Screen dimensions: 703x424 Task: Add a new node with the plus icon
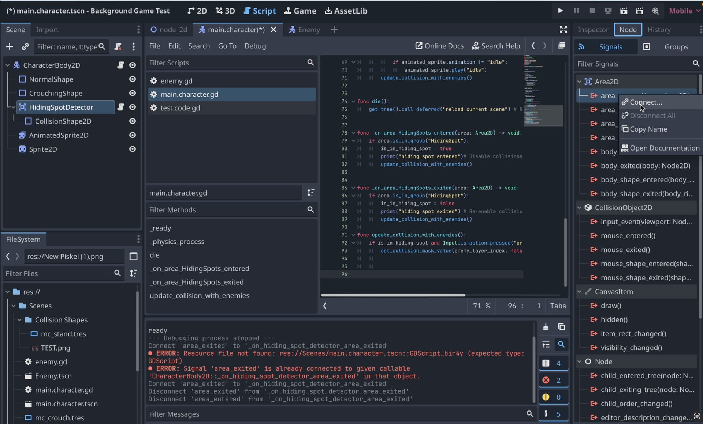[10, 46]
